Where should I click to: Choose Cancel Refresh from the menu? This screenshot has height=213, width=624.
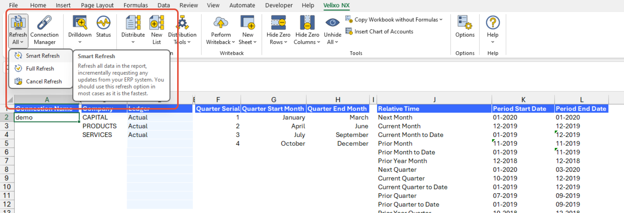pyautogui.click(x=41, y=81)
